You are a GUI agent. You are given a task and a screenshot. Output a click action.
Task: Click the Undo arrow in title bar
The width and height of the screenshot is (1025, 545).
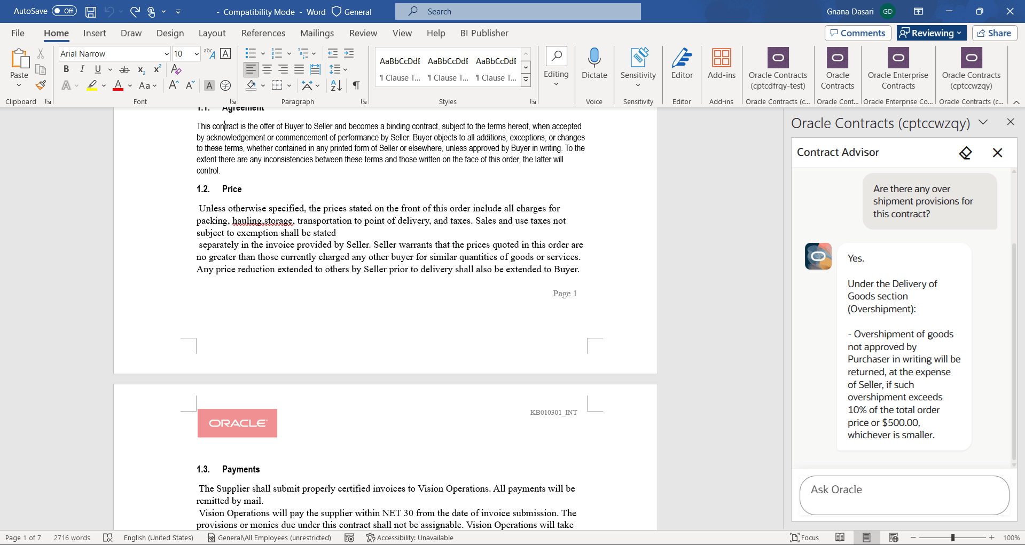coord(109,11)
